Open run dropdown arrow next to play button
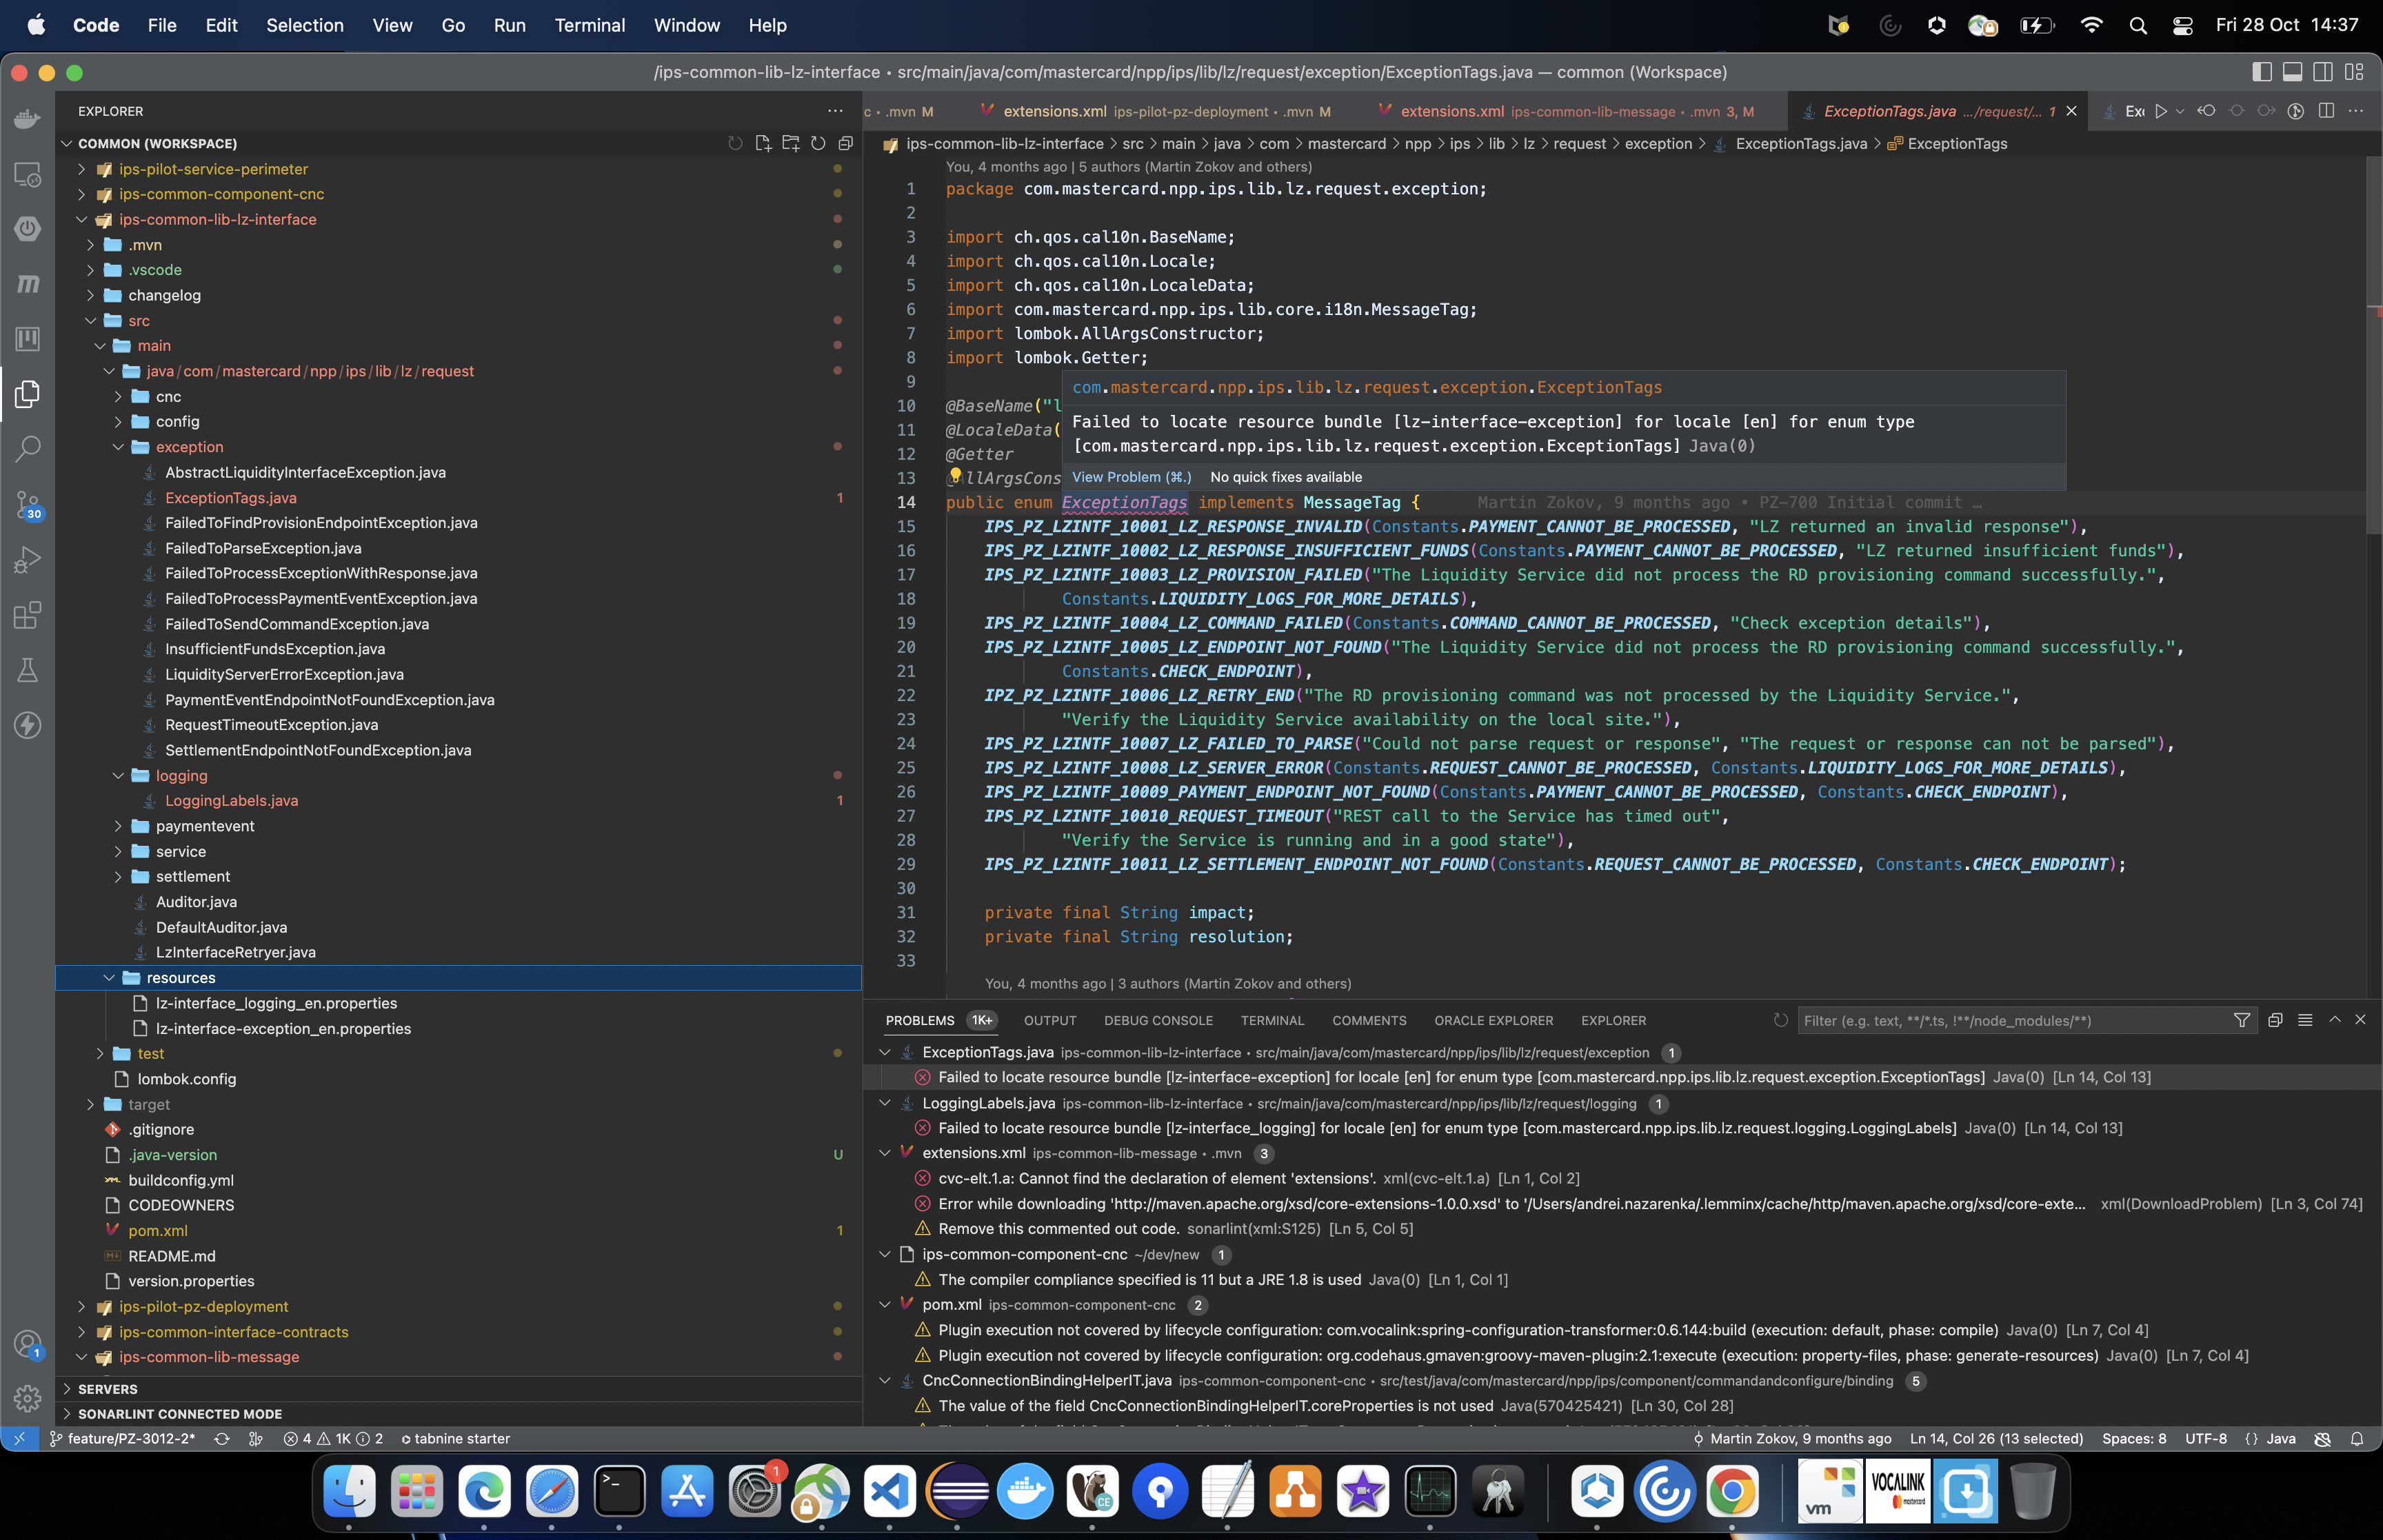The width and height of the screenshot is (2383, 1540). 2180,111
